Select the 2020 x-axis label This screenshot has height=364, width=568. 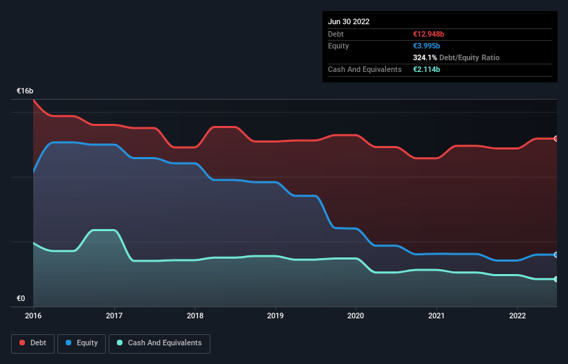(356, 316)
